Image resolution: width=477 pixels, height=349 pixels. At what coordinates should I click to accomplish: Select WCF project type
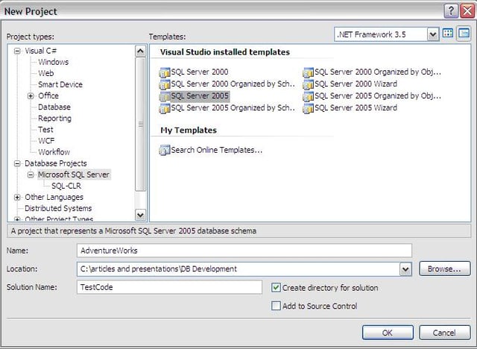[46, 141]
